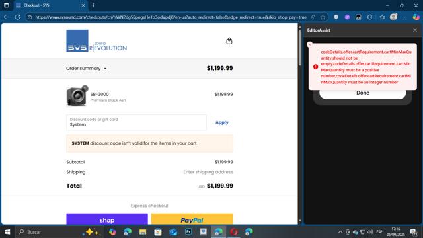Screen dimensions: 423x238
Task: Show hidden system tray icons
Action: pos(340,232)
